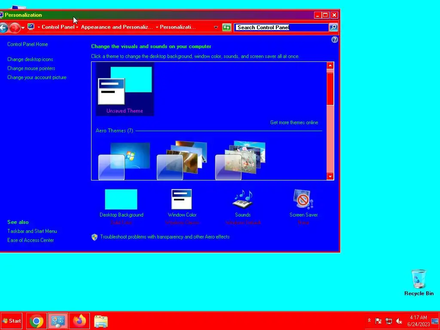Open Change your account picture link

coord(37,77)
